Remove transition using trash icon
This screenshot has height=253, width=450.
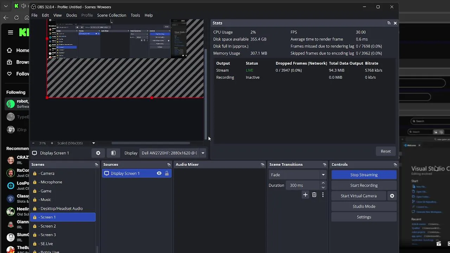coord(314,195)
